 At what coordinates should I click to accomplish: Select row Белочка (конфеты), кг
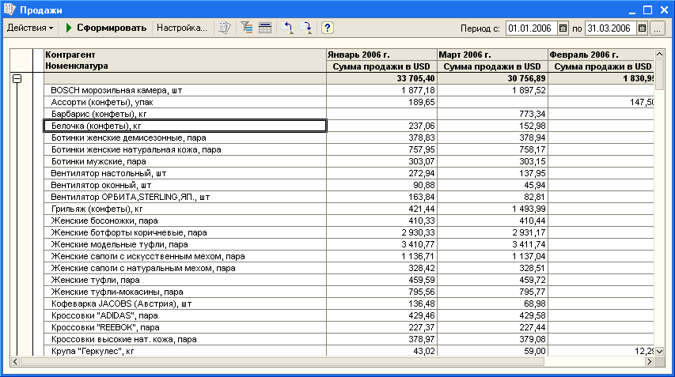[185, 126]
